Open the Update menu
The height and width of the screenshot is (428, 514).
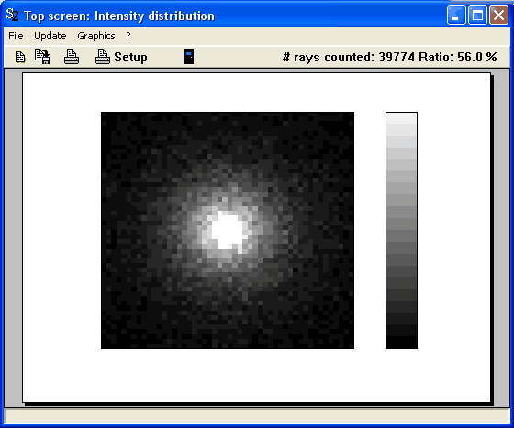pyautogui.click(x=50, y=36)
